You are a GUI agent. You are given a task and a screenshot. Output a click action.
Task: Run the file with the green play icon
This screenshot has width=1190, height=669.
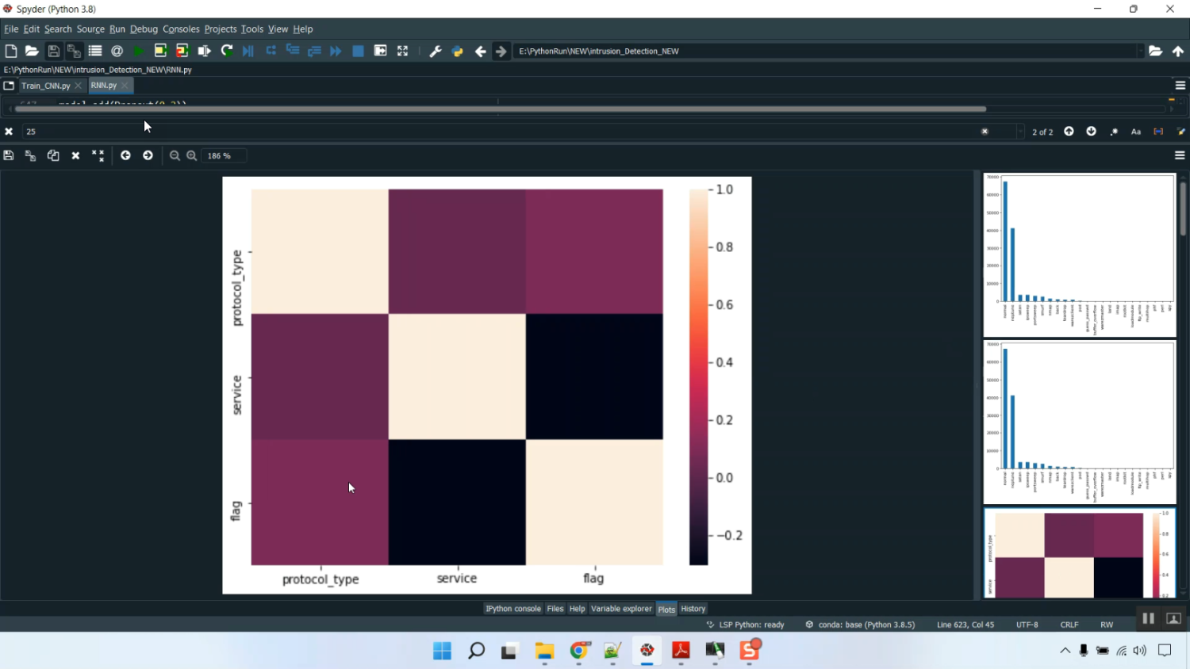point(138,52)
